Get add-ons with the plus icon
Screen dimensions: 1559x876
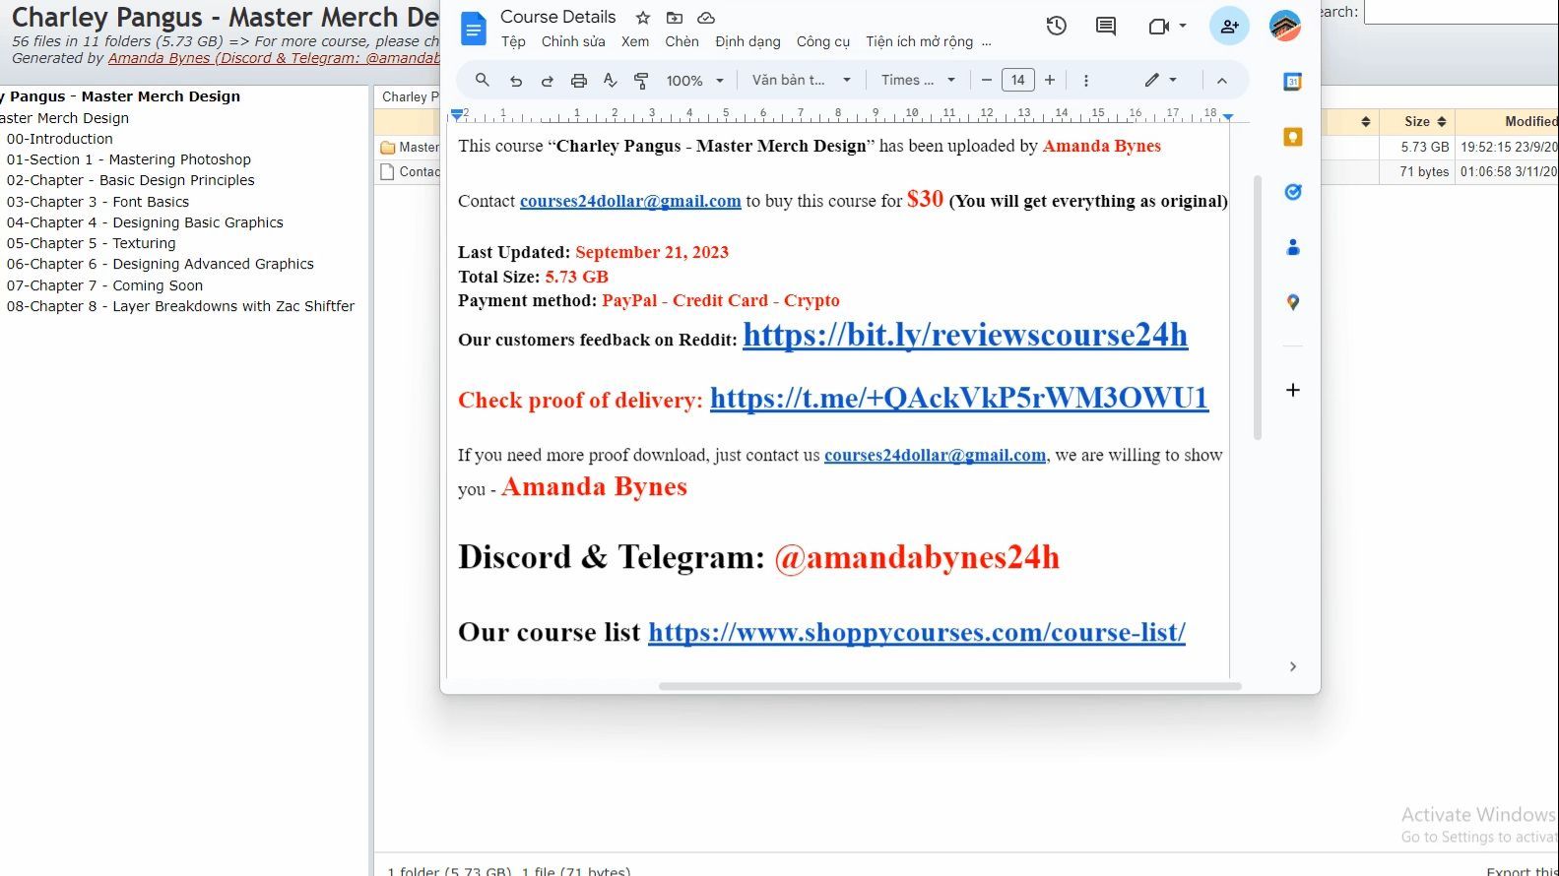1293,390
